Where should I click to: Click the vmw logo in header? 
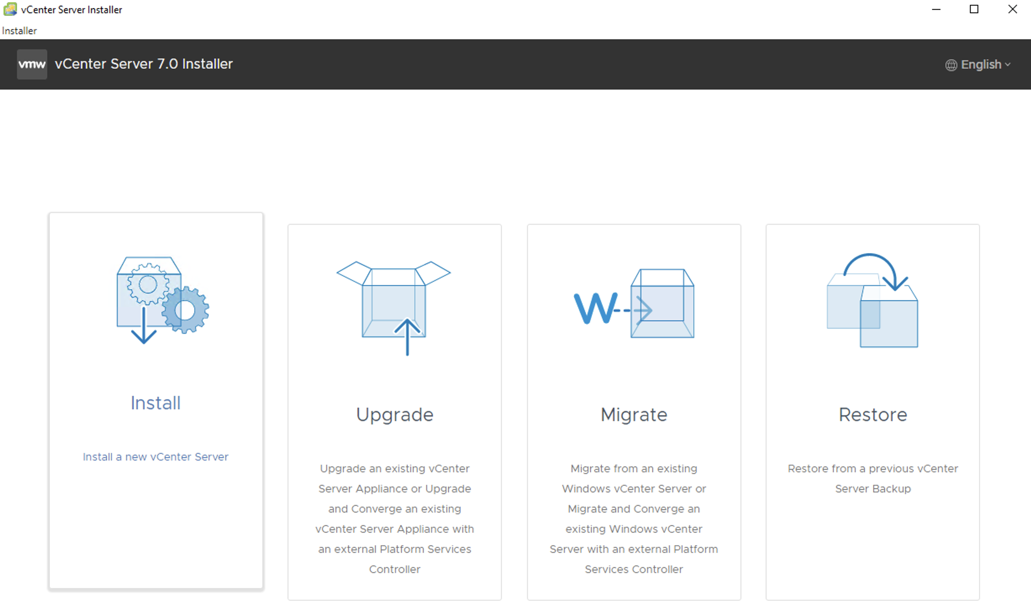coord(32,64)
